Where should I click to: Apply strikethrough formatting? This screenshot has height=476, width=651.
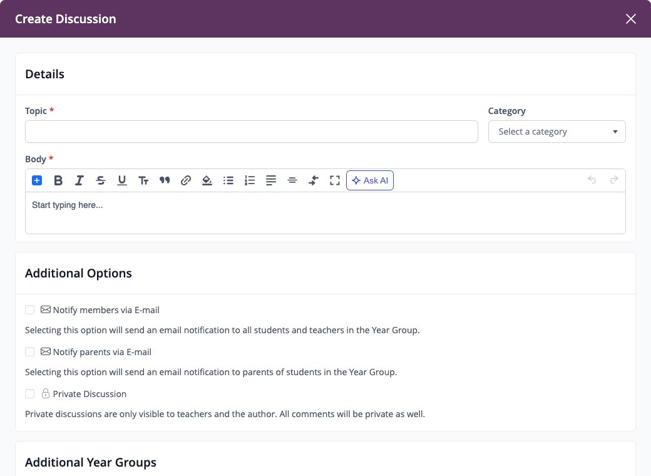[x=101, y=180]
